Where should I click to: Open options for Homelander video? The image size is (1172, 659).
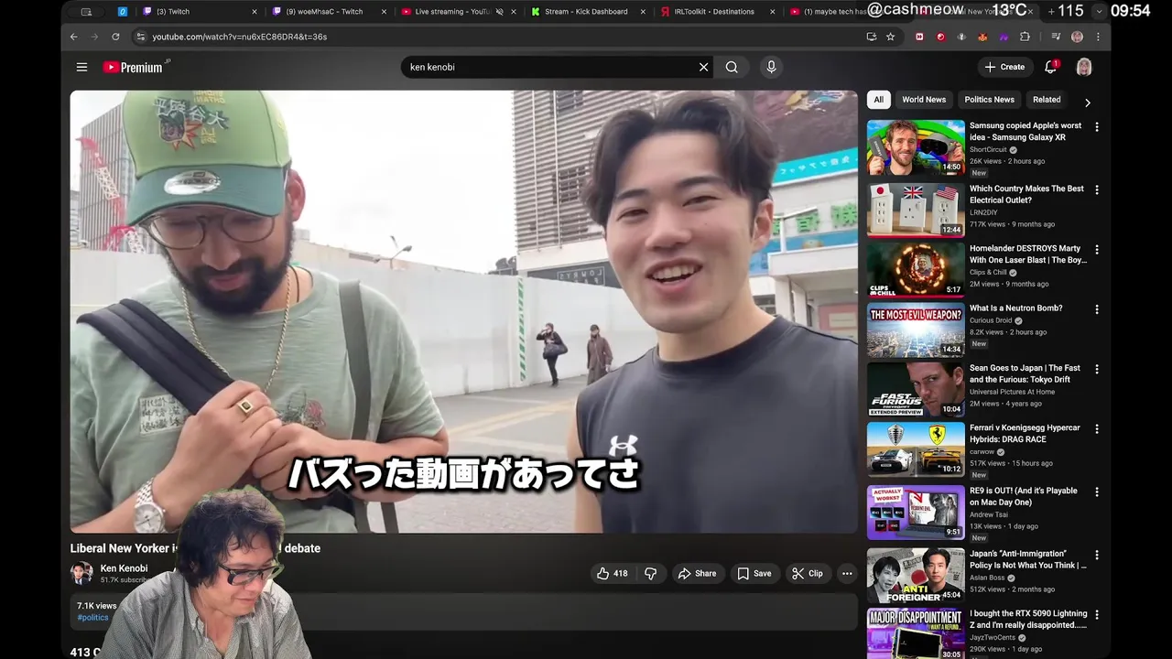point(1097,249)
